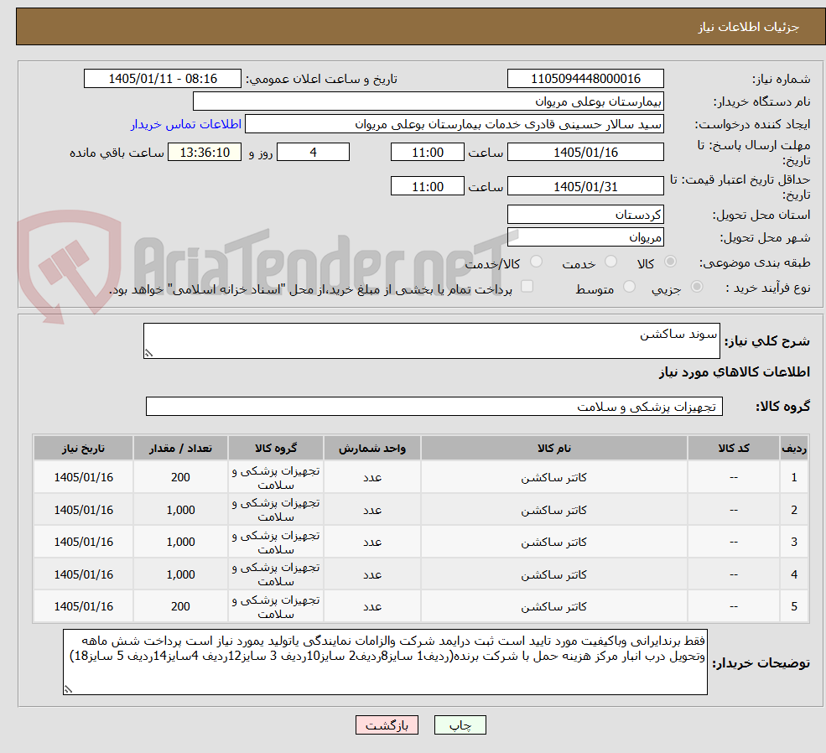Screen dimensions: 826x753
Task: Click quantity 1,000 in row 4
Action: [x=180, y=574]
